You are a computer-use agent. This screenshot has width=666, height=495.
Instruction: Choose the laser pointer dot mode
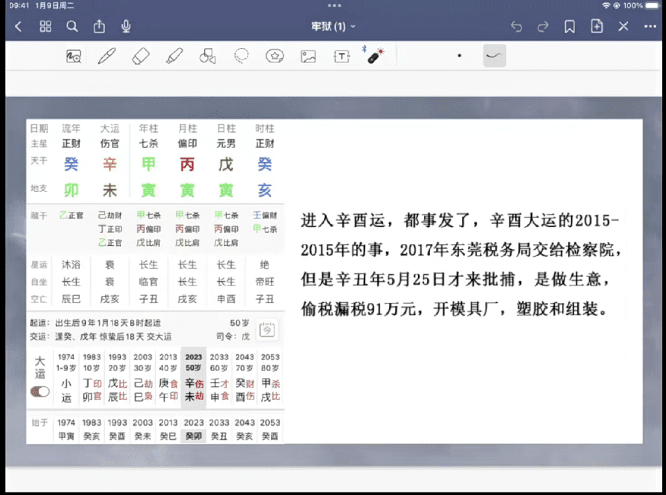(x=459, y=57)
